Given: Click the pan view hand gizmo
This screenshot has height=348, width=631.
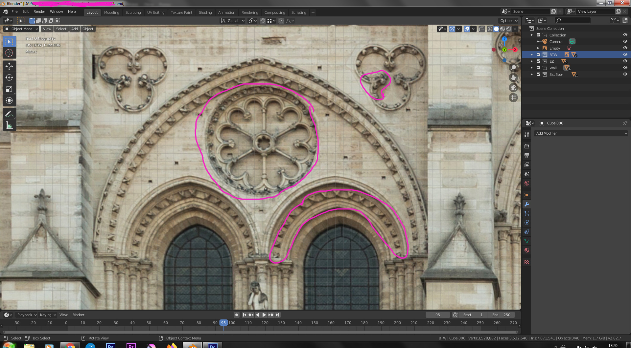Looking at the screenshot, I should click(x=513, y=77).
